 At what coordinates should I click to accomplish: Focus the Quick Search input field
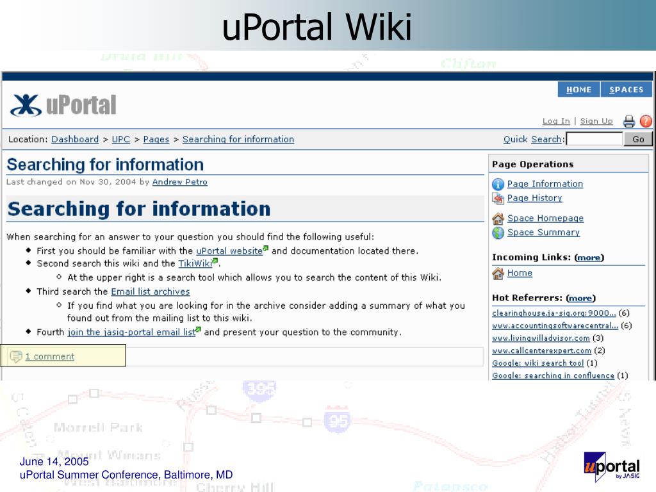(594, 139)
